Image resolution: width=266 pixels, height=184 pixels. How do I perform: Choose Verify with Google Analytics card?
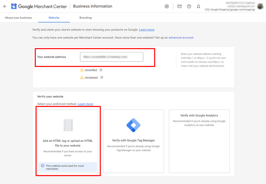click(x=199, y=141)
